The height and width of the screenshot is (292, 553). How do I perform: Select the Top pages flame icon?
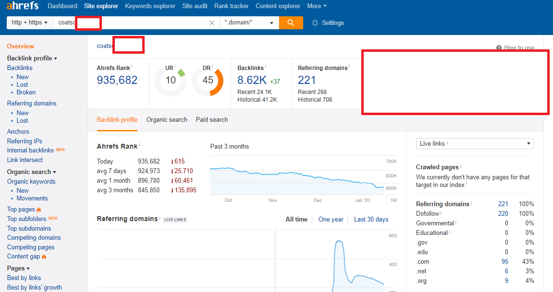tap(39, 209)
